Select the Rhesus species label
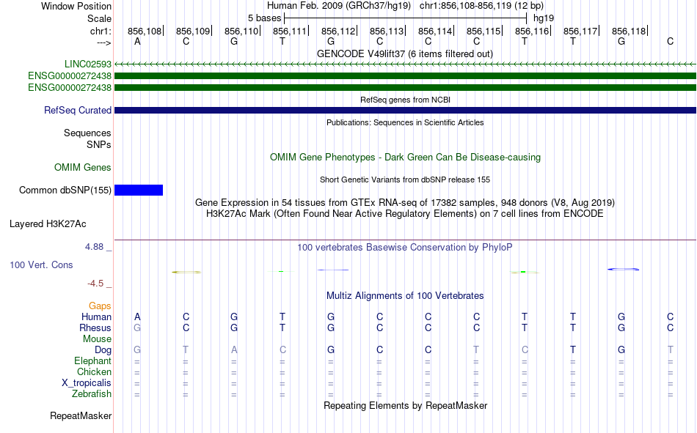Image resolution: width=697 pixels, height=433 pixels. click(x=95, y=327)
